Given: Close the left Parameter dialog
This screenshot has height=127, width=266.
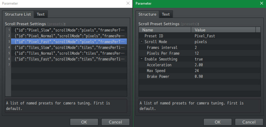Looking at the screenshot, I should click(x=128, y=3).
